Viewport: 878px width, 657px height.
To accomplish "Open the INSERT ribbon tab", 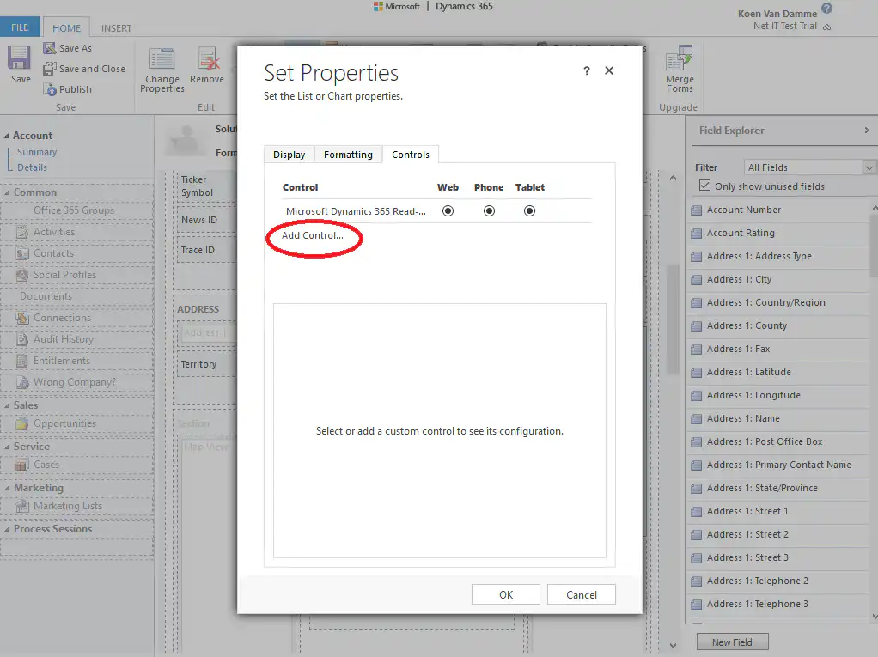I will tap(115, 27).
